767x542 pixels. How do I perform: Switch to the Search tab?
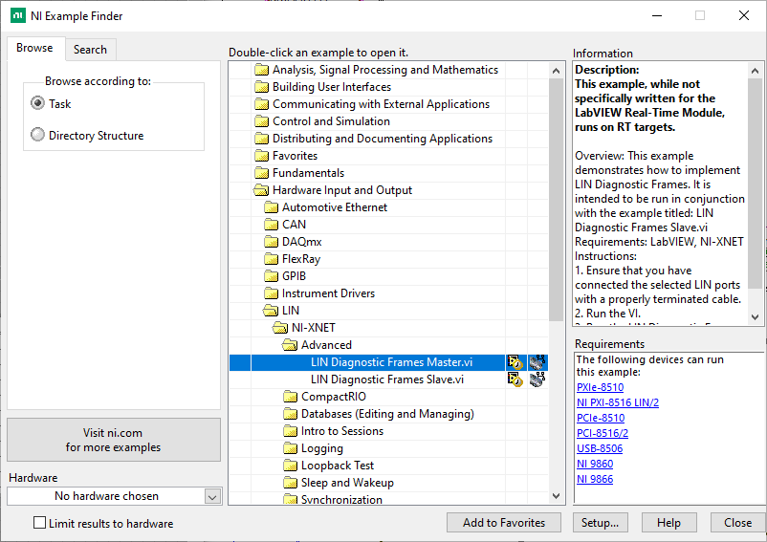(91, 50)
